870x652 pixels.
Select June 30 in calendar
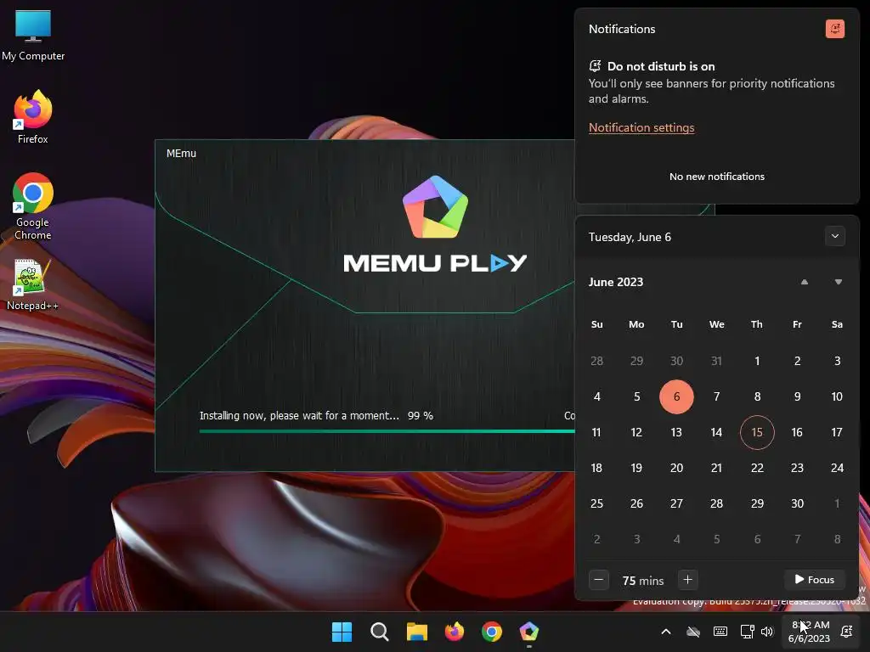coord(797,503)
